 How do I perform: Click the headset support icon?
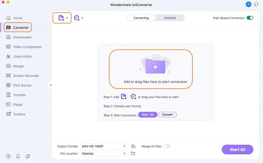point(256,4)
